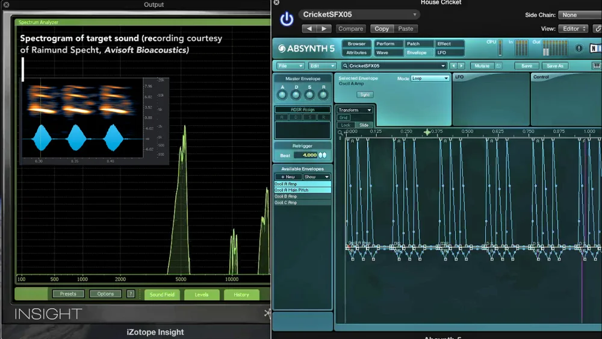Toggle ADSR Assign A button

[282, 117]
